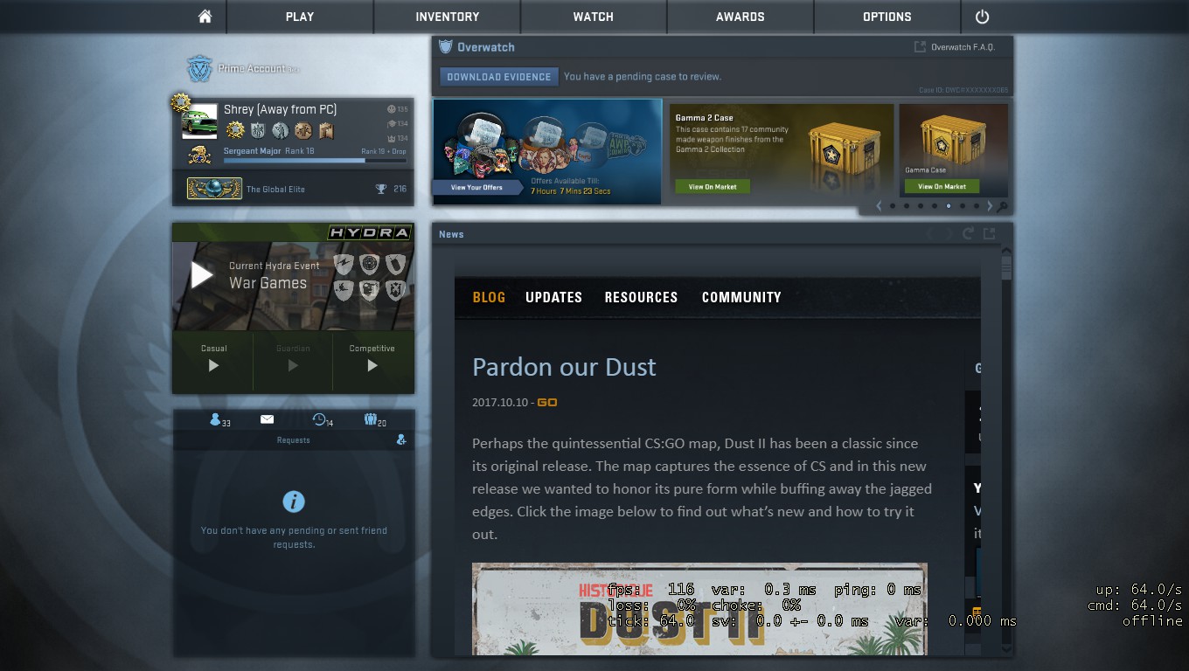Click the HYDRA logo badge

[369, 232]
